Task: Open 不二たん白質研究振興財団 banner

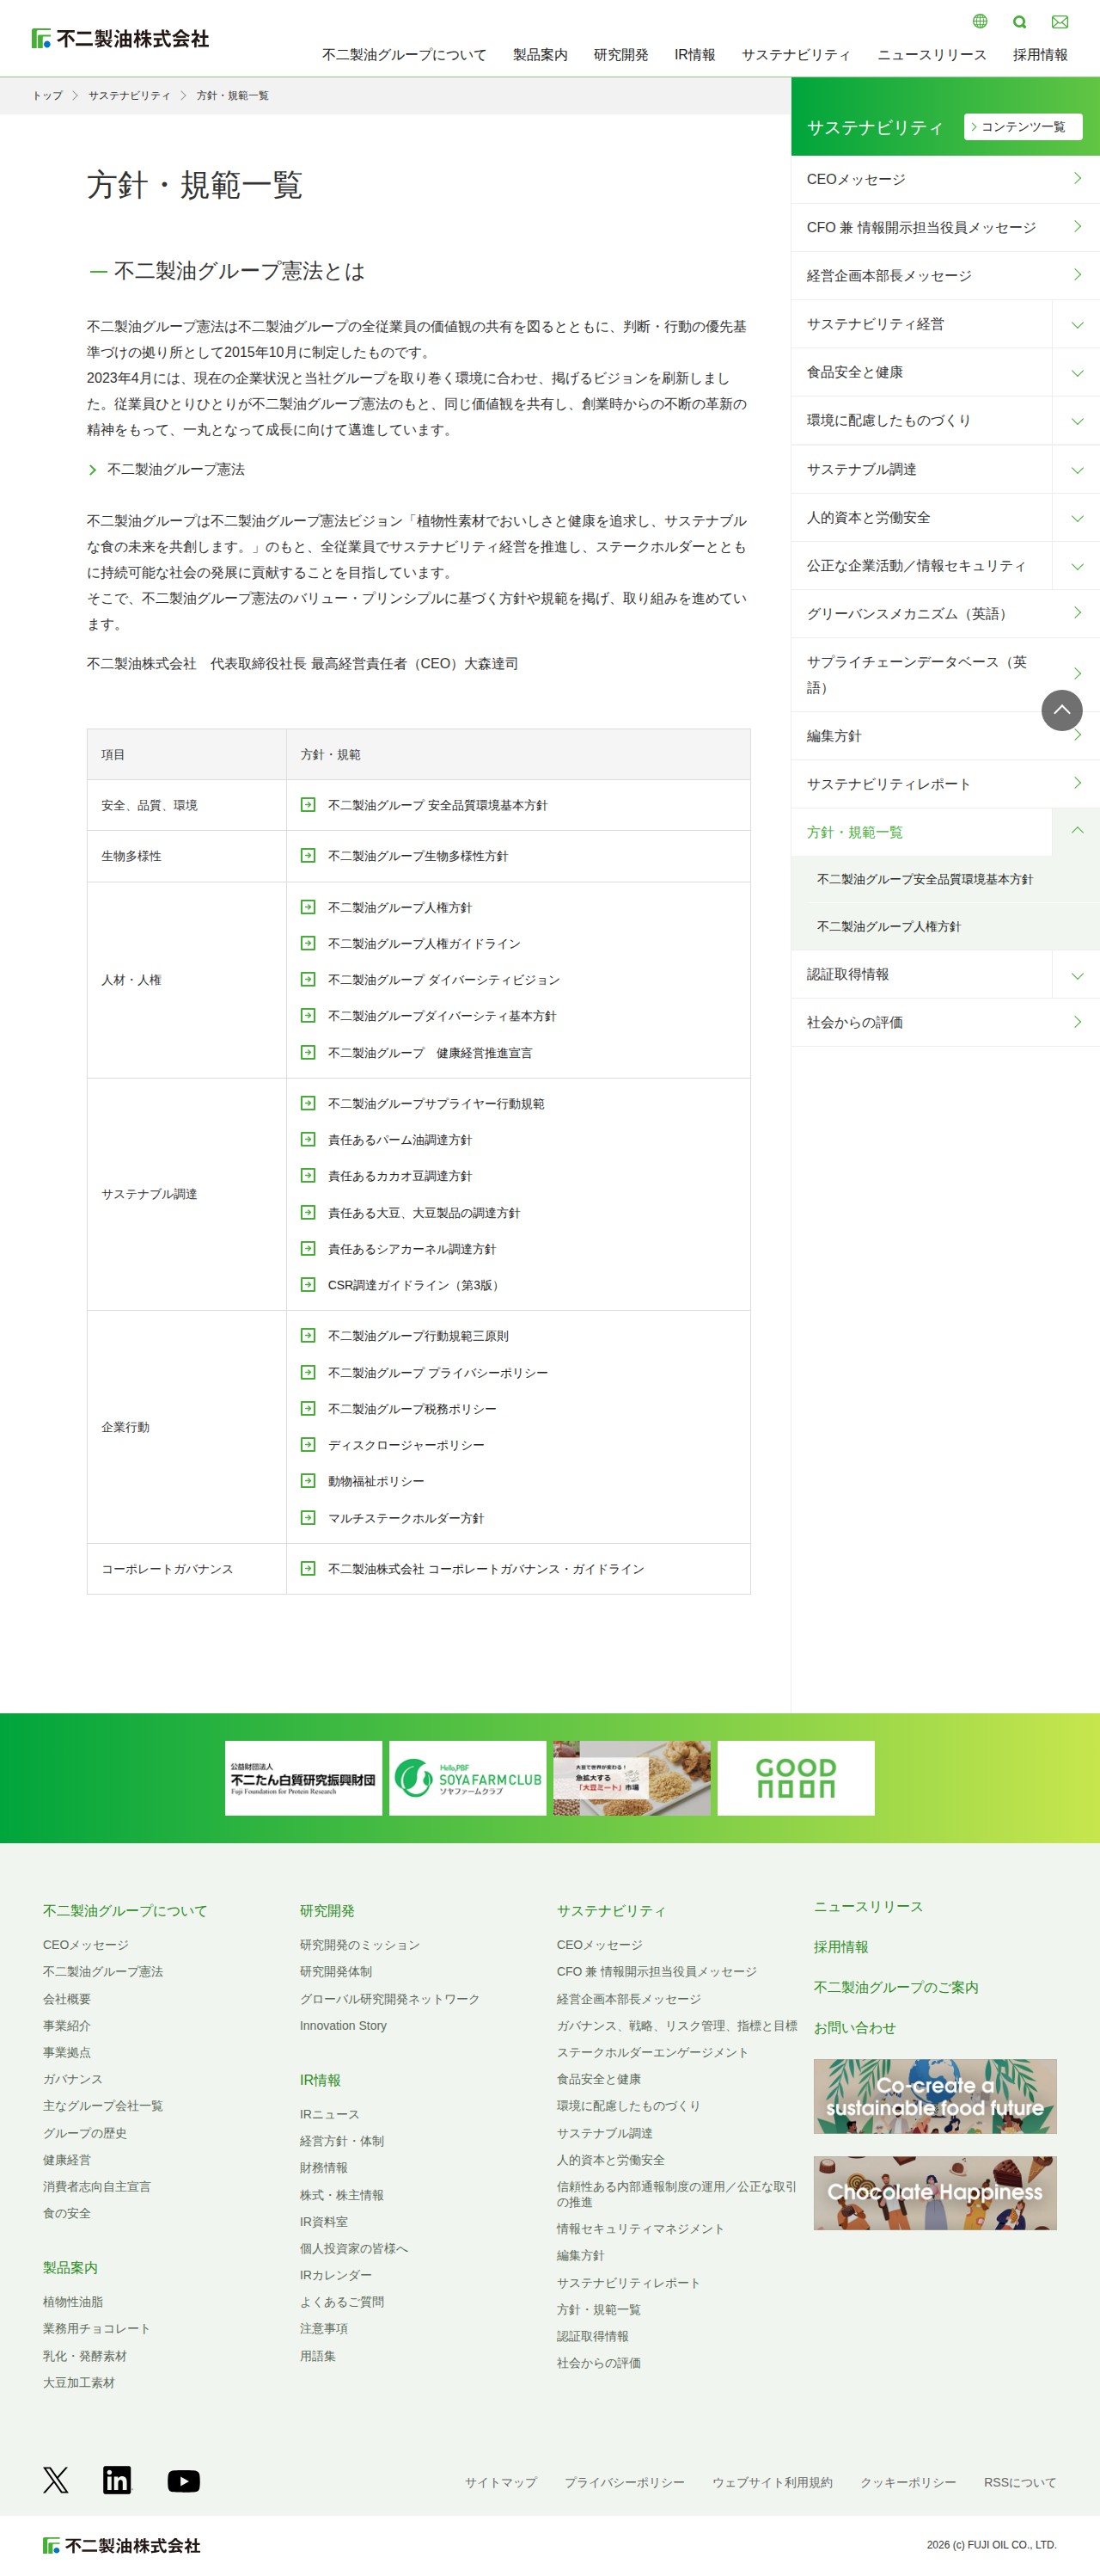Action: click(302, 1778)
